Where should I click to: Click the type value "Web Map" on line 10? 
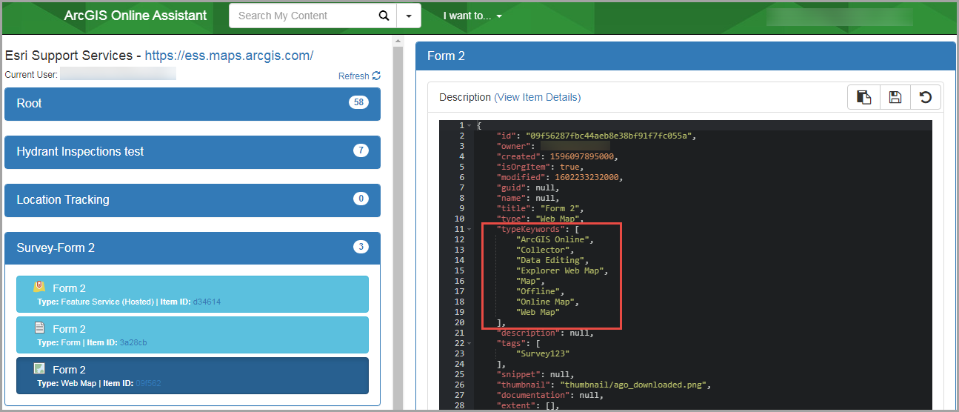pyautogui.click(x=559, y=219)
